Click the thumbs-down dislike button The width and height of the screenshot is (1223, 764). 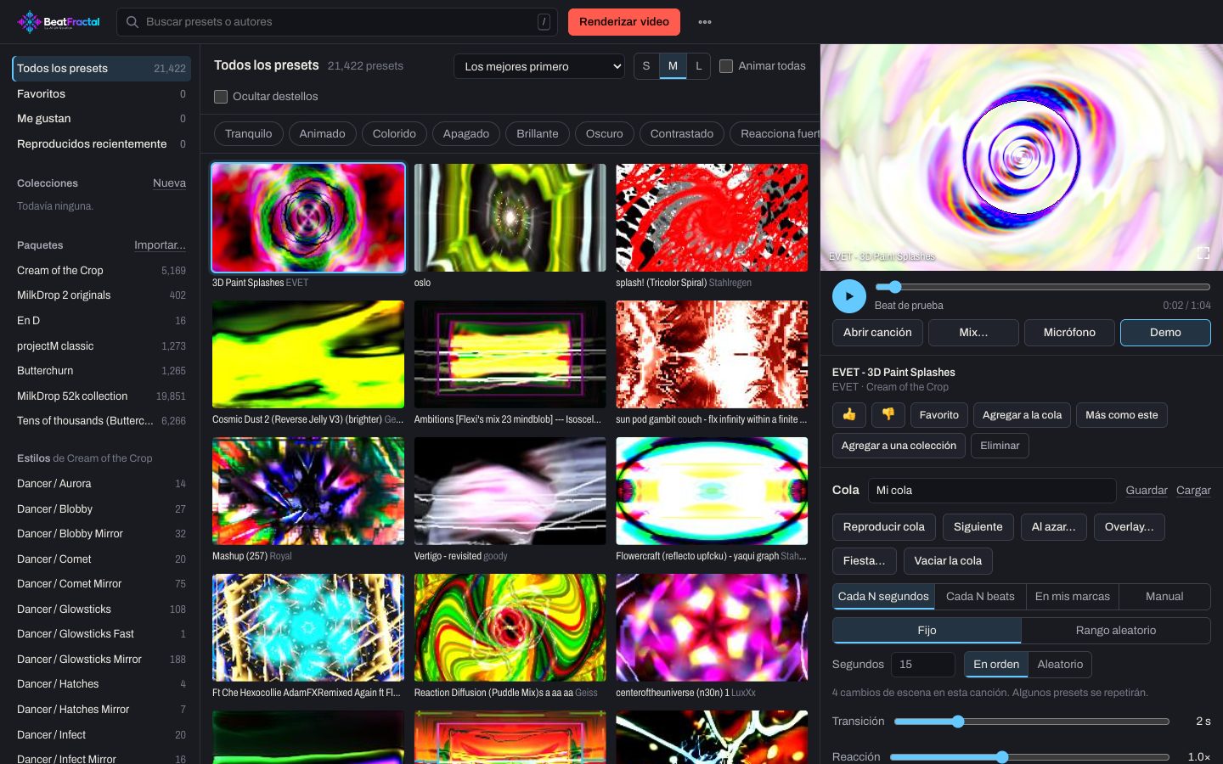pos(888,414)
